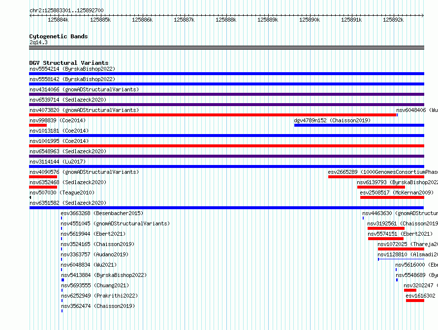
Task: Select the nsv5574151 (Ebert2021) label
Action: (400, 234)
